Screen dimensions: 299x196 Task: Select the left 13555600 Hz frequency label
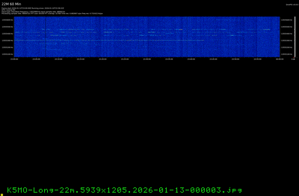tap(7, 20)
